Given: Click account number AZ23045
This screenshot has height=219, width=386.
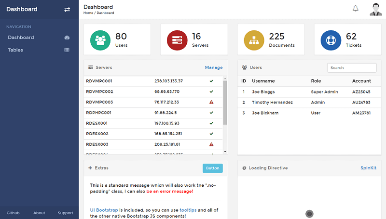Looking at the screenshot, I should (361, 92).
